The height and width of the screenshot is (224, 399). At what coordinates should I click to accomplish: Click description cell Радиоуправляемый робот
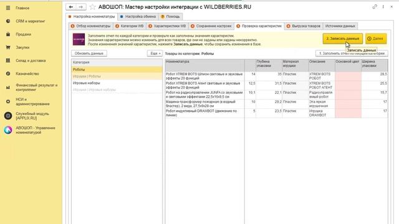(x=322, y=95)
